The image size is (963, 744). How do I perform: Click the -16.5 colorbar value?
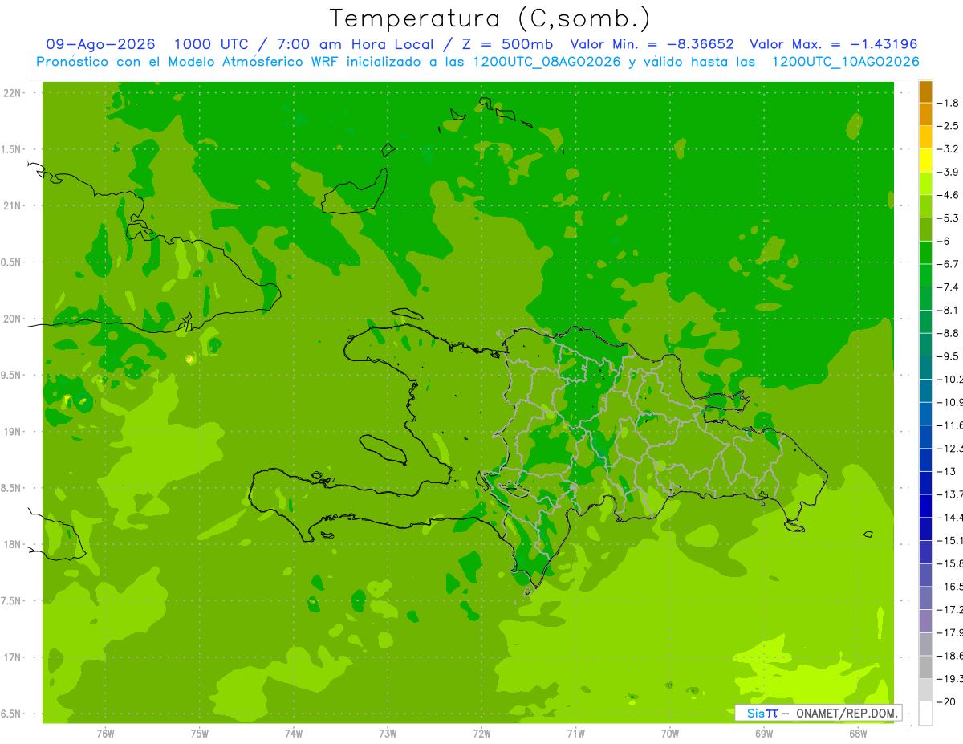pyautogui.click(x=950, y=587)
